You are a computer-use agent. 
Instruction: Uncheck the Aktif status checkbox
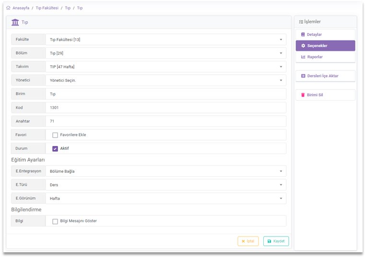point(55,148)
